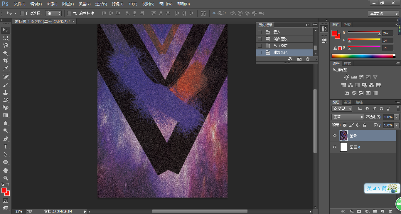Click the foreground color swatch in toolbox
Viewport: 401px width, 214px height.
[x=4, y=190]
